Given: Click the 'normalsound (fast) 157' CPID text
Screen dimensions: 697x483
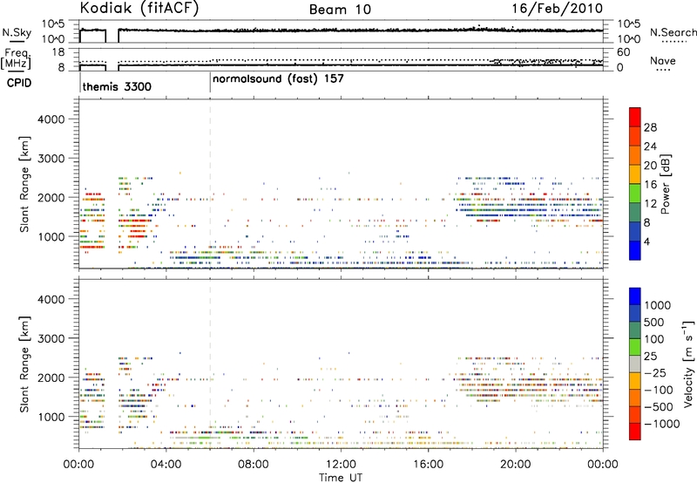Looking at the screenshot, I should pos(278,79).
